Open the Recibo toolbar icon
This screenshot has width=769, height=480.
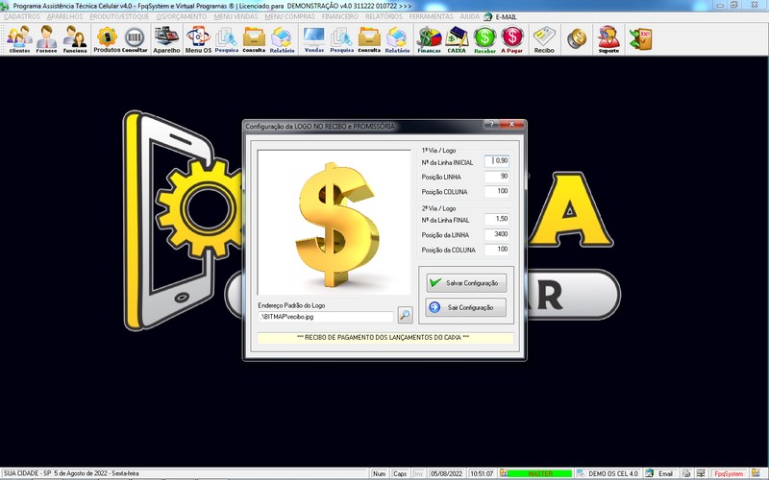544,39
